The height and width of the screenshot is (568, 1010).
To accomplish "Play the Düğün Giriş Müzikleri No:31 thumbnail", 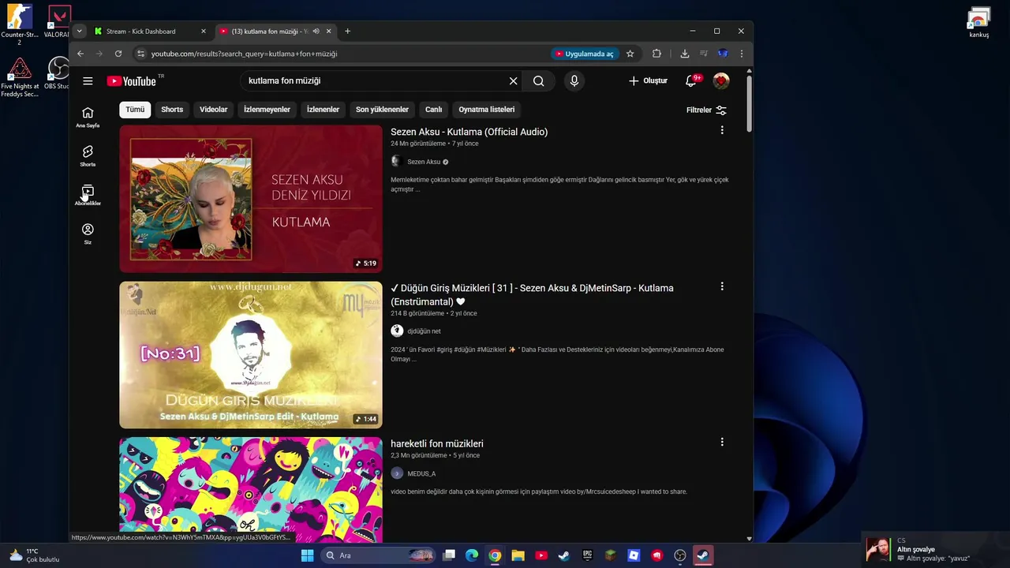I will (251, 355).
